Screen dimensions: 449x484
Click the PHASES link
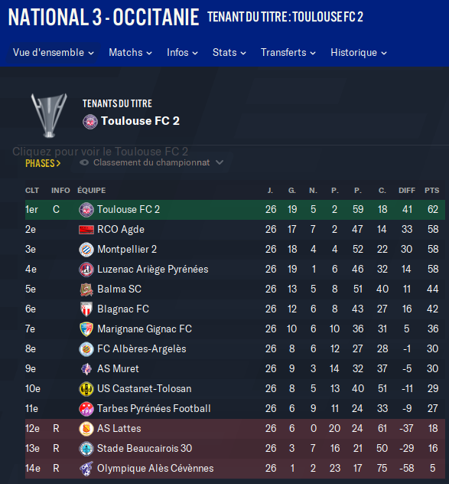coord(43,163)
